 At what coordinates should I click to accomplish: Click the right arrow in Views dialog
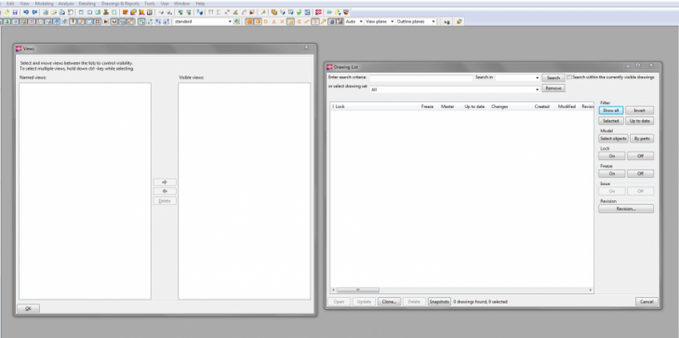point(165,182)
